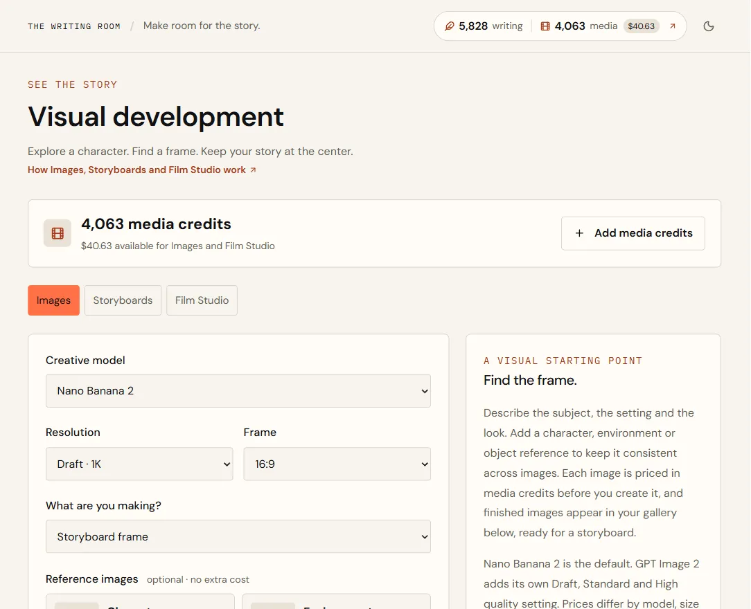Click the feather icon beside writing credits

(449, 26)
